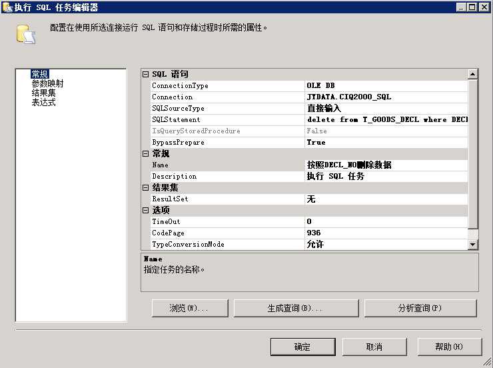Select TypeConversionMode value 允许

click(386, 244)
